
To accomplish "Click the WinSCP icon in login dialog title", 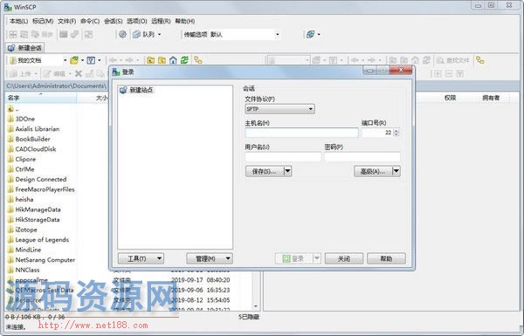I will point(116,72).
